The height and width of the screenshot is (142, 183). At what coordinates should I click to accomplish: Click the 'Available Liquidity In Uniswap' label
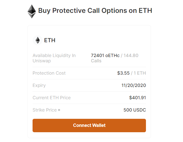pyautogui.click(x=54, y=58)
